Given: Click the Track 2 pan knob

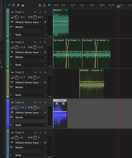Looking at the screenshot, I should pos(35,47).
